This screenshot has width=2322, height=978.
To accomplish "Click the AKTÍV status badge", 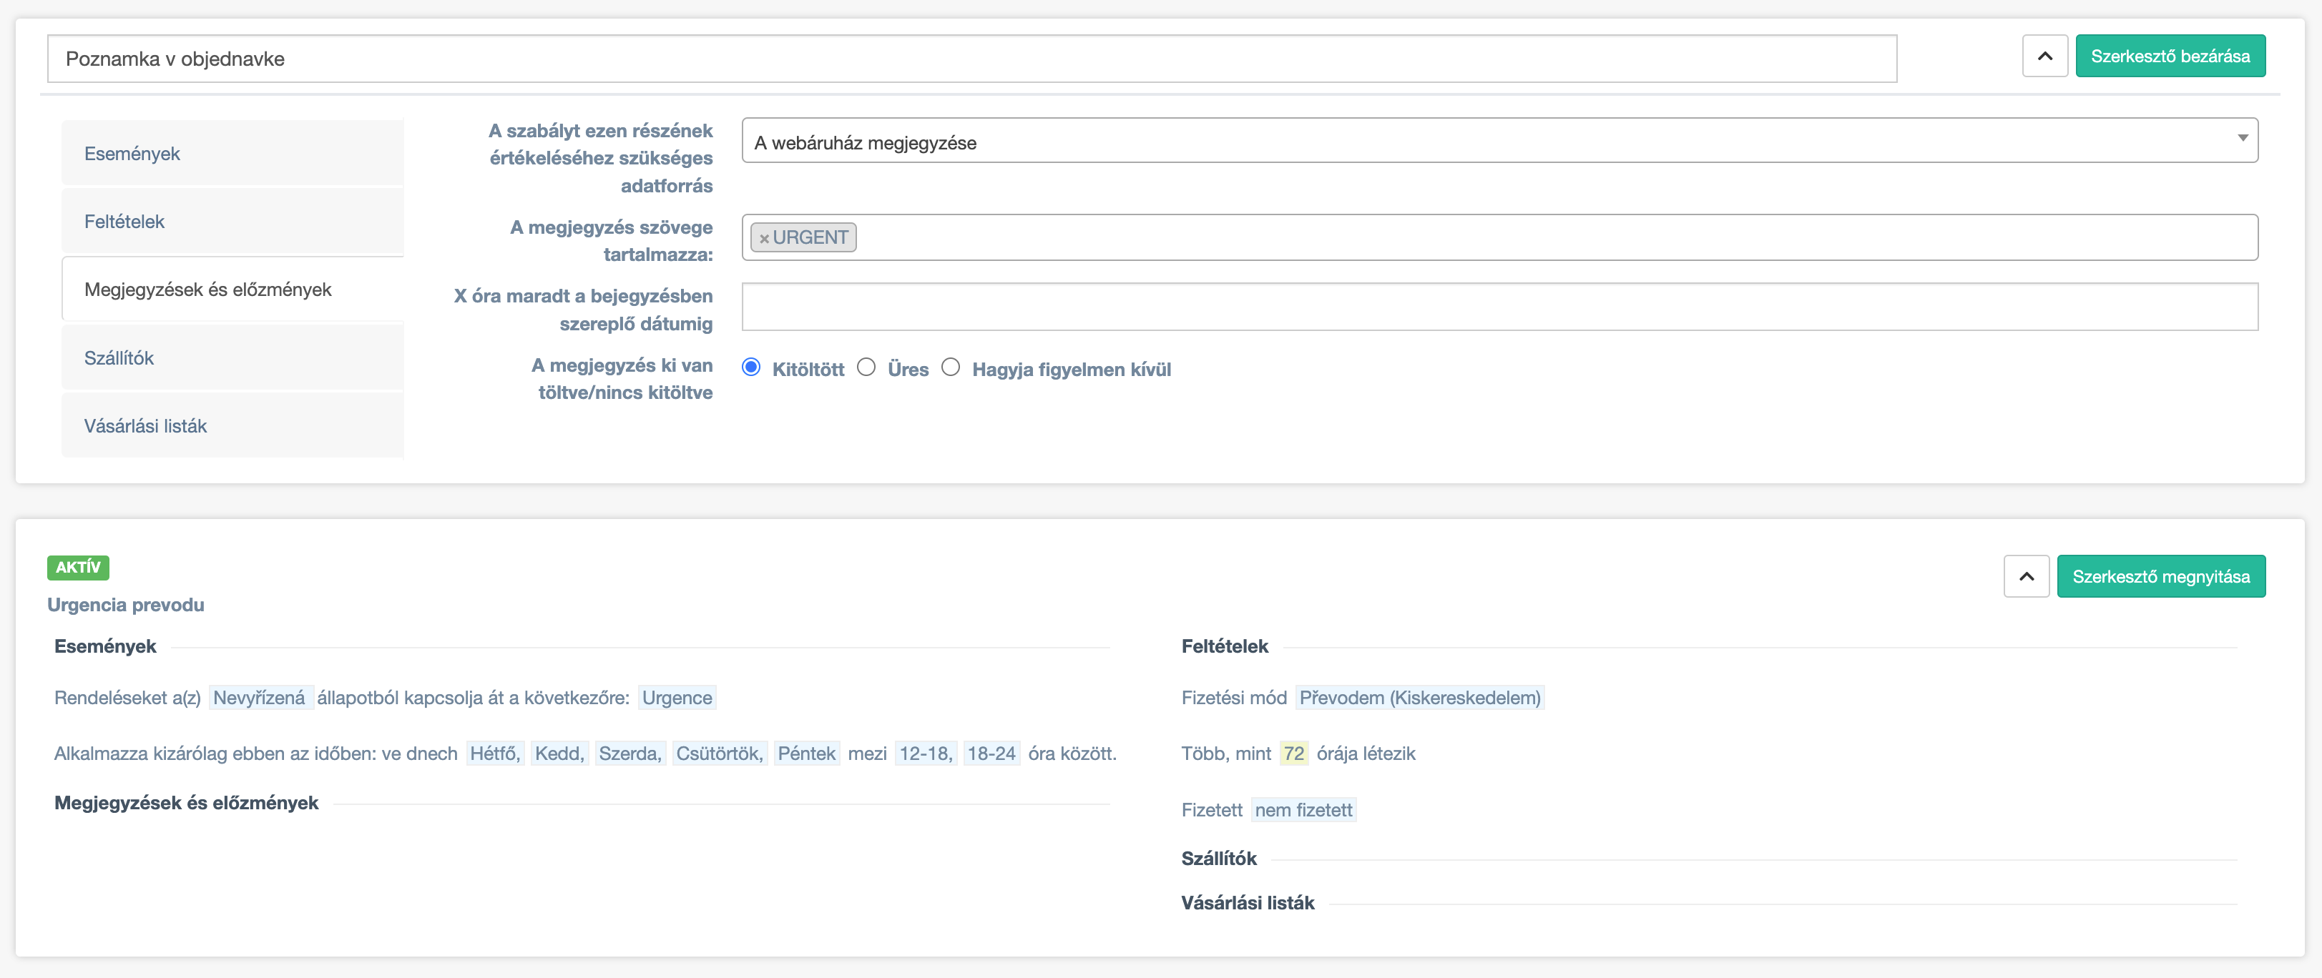I will [79, 568].
